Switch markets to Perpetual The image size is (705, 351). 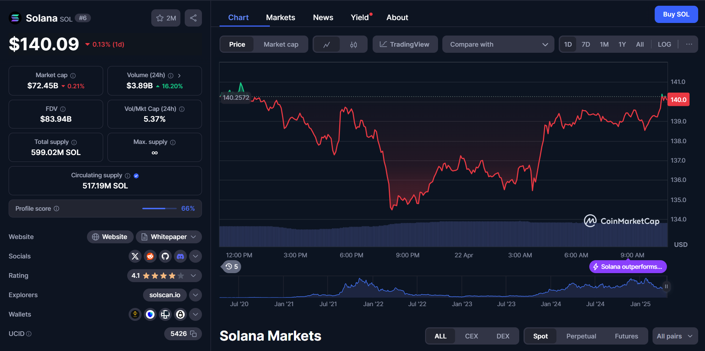tap(581, 336)
